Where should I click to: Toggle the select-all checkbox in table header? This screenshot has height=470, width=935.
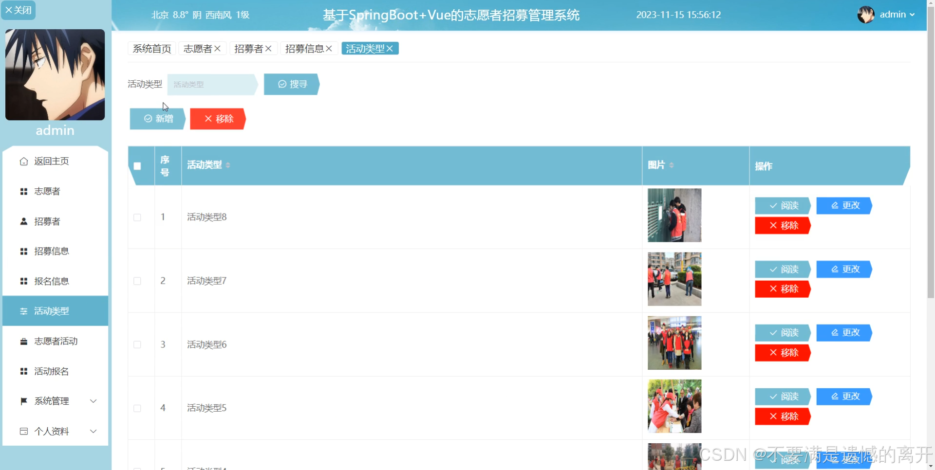coord(137,166)
